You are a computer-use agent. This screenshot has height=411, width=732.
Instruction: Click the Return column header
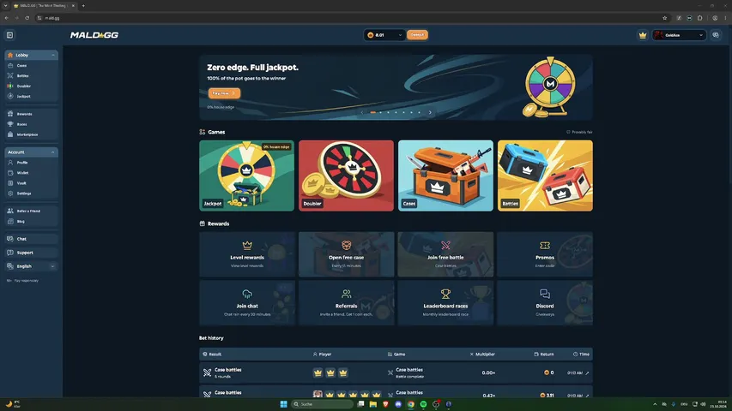click(x=544, y=354)
